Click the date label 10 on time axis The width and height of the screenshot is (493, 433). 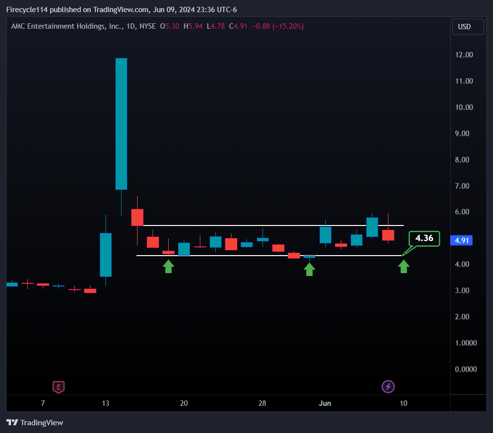coord(404,403)
